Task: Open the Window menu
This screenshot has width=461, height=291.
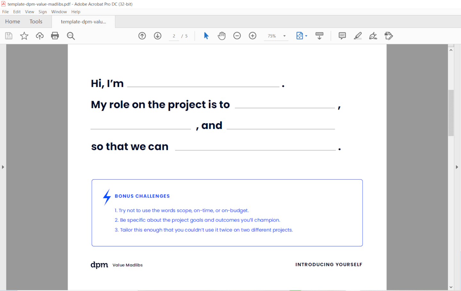Action: (x=59, y=12)
